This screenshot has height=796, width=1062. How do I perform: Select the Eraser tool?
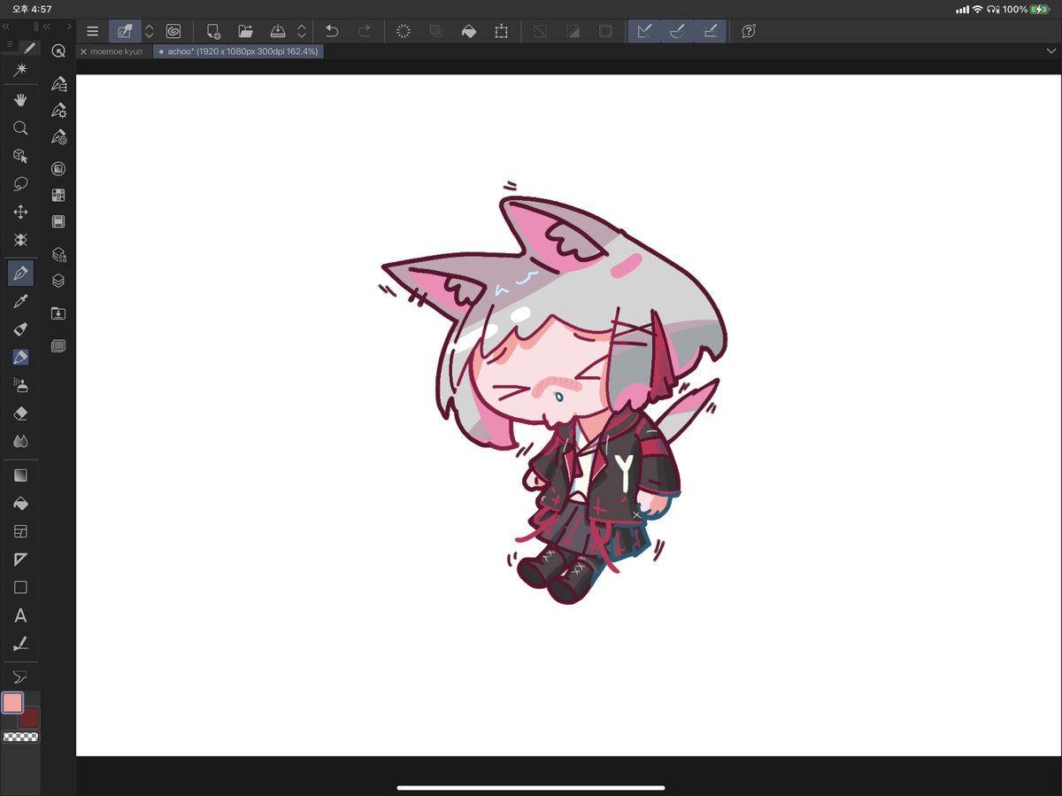pos(20,413)
